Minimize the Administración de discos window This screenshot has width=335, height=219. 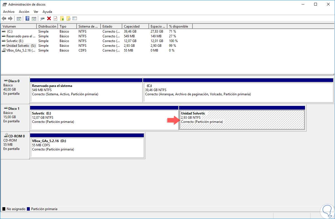(303, 4)
